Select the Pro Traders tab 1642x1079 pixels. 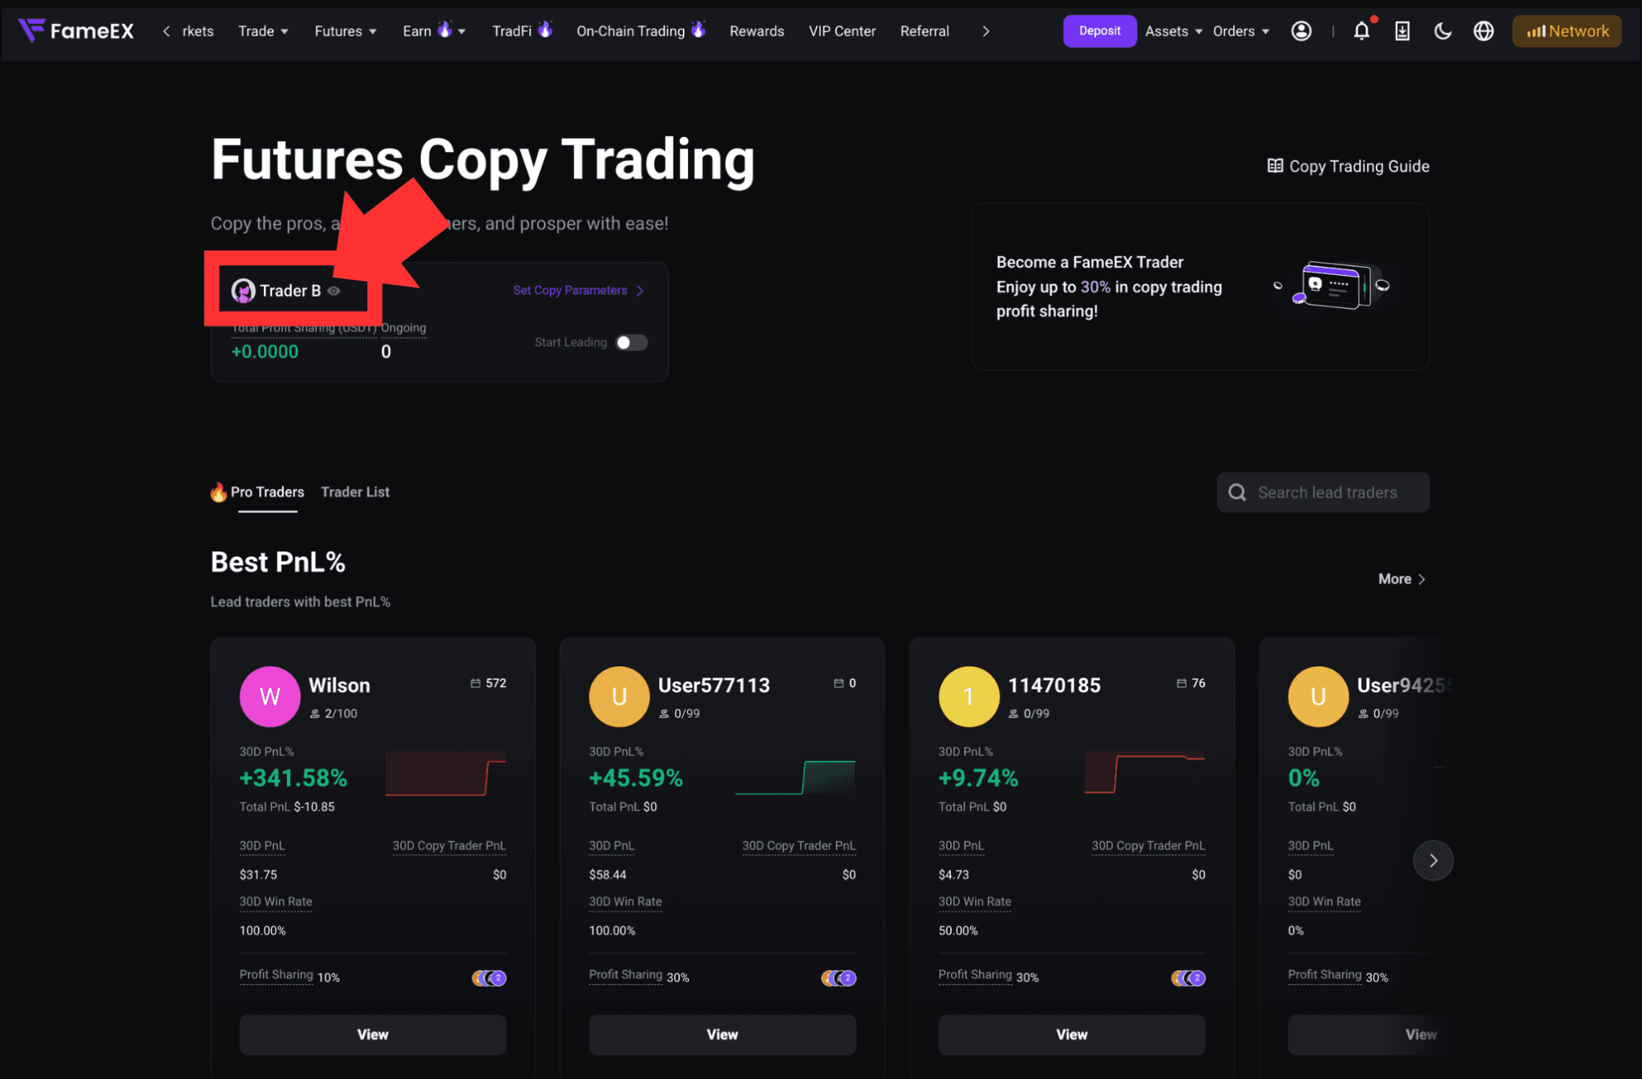[x=258, y=492]
